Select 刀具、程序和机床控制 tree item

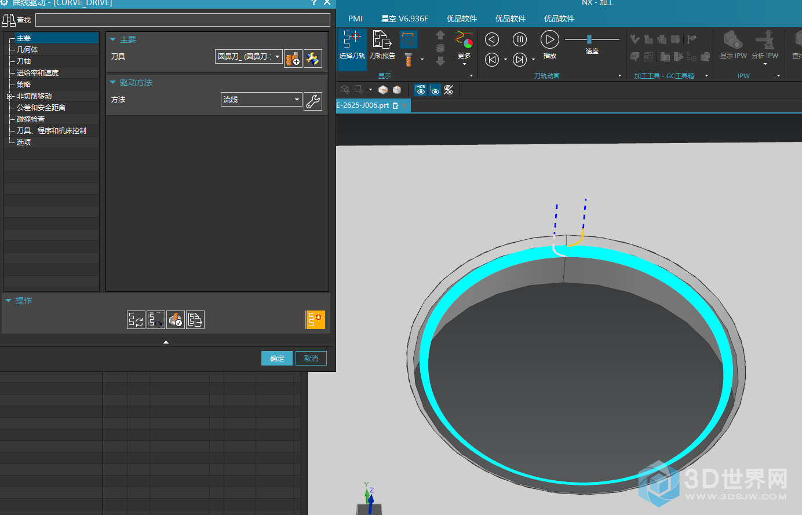[x=52, y=131]
